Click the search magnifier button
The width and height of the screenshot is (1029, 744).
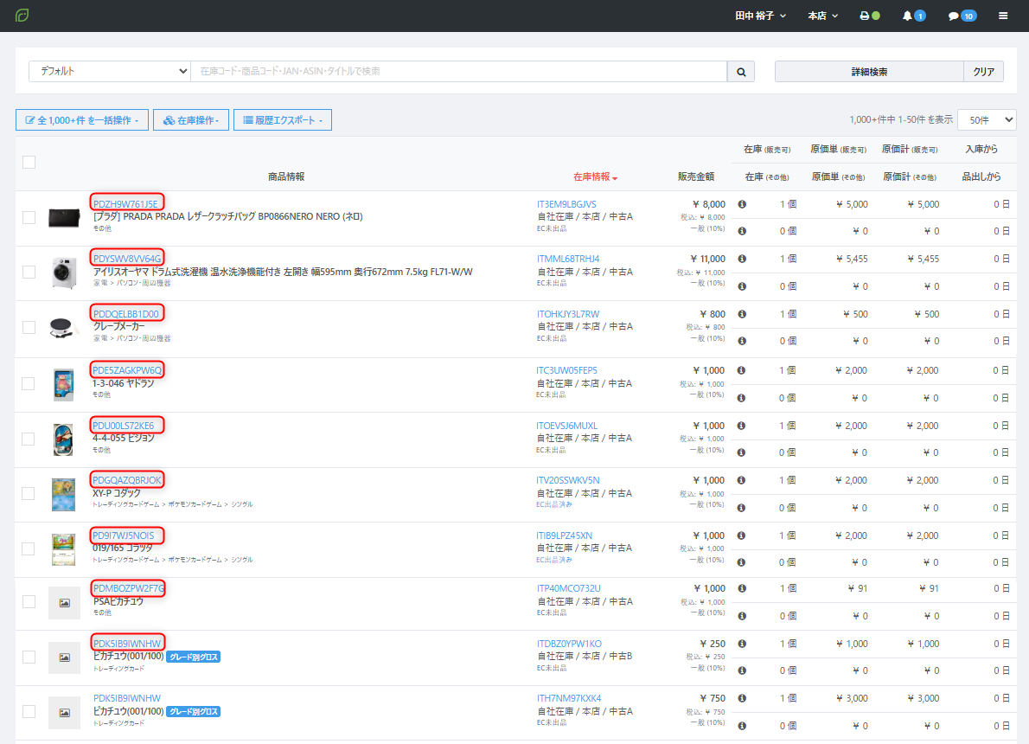click(741, 72)
